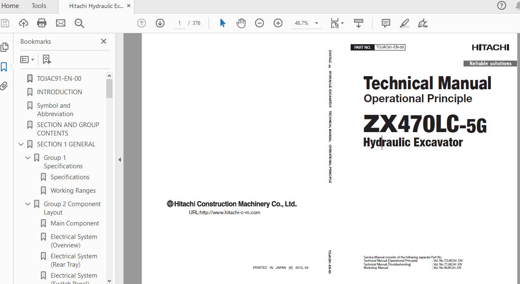The width and height of the screenshot is (520, 284).
Task: Open the Attachments paperclip panel icon
Action: [x=4, y=86]
